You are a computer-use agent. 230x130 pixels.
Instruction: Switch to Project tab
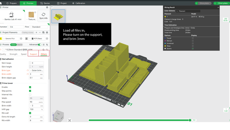click(x=62, y=3)
